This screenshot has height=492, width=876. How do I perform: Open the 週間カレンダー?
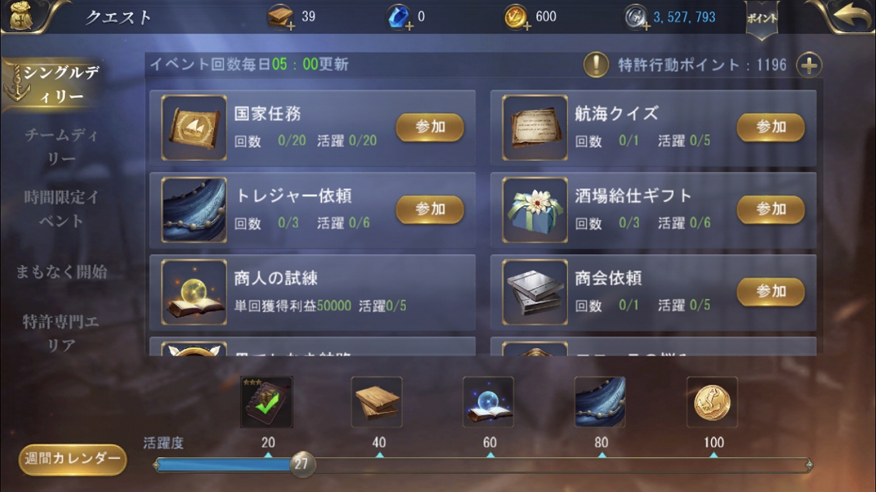73,459
